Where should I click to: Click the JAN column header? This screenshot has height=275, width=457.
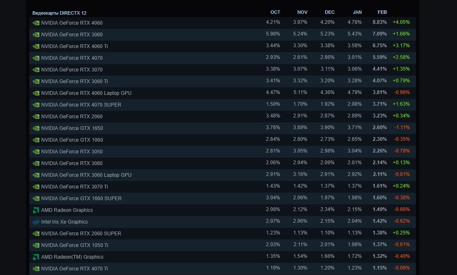point(357,13)
